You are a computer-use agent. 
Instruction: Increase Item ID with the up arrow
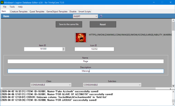[64, 48]
